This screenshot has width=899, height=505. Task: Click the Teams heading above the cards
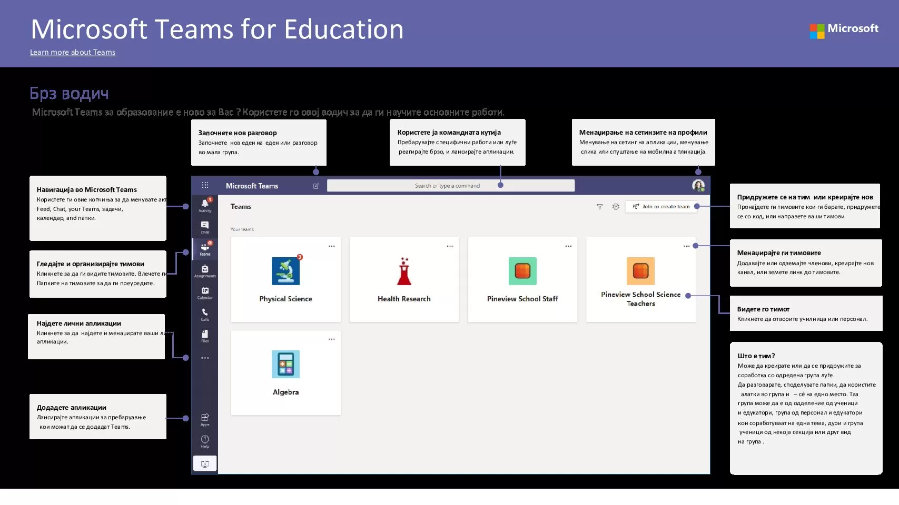click(241, 207)
